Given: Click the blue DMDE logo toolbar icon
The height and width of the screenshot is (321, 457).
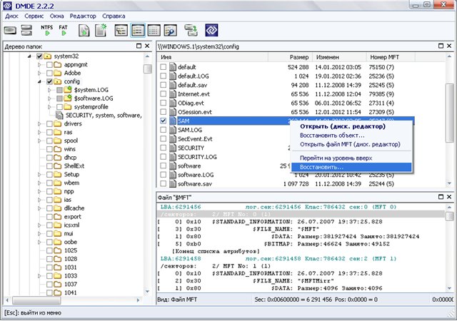Looking at the screenshot, I should point(211,30).
